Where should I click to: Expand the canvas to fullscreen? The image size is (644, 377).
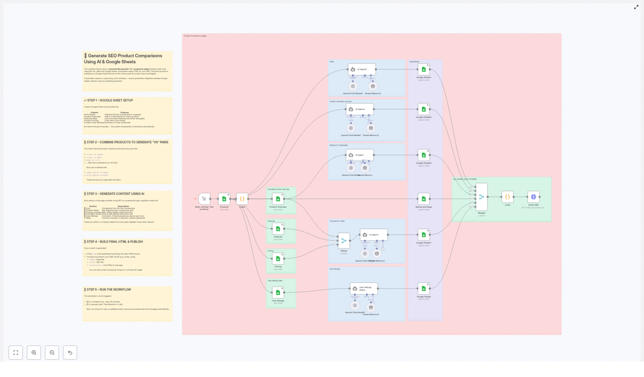coord(636,7)
